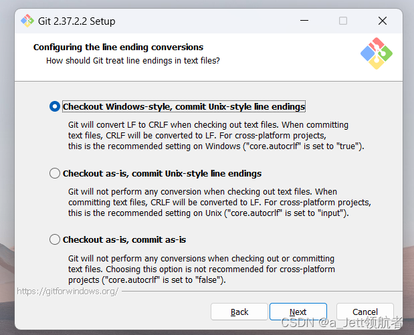The width and height of the screenshot is (414, 335).
Task: Click the 'Configuring the line ending conversions' heading
Action: tap(118, 47)
